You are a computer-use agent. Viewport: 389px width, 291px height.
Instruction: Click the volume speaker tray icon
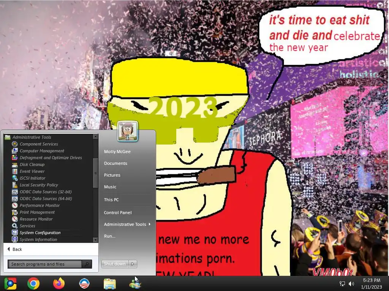click(351, 284)
